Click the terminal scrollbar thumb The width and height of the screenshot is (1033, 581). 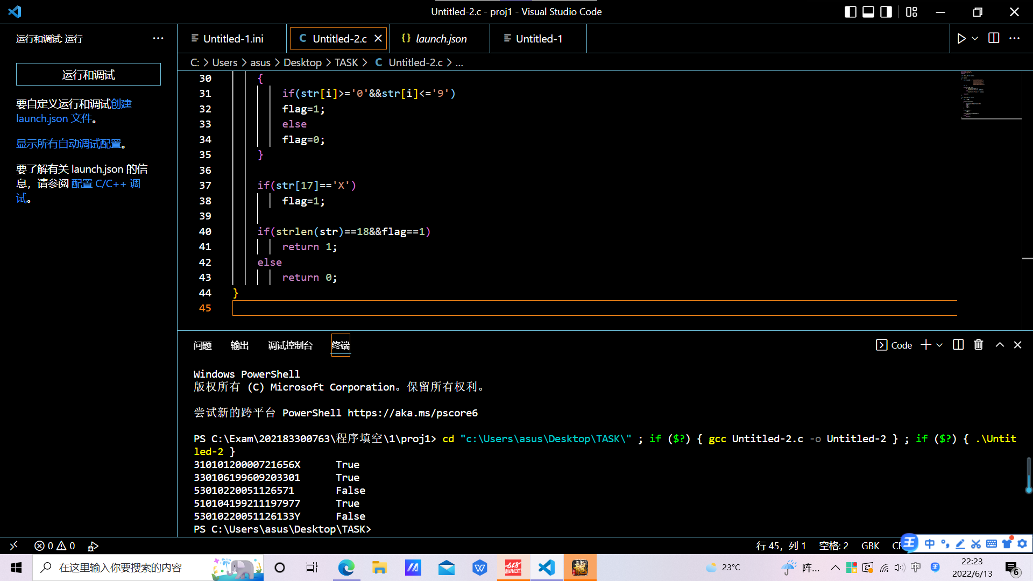(1029, 476)
